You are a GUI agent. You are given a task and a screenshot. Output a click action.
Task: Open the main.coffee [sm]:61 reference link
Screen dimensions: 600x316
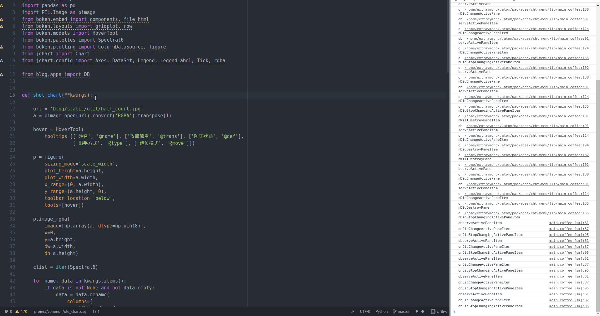tap(568, 223)
